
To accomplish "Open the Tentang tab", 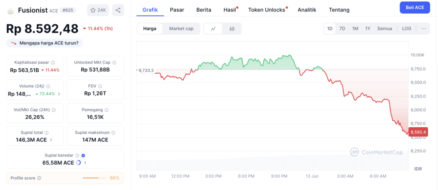I will (339, 10).
